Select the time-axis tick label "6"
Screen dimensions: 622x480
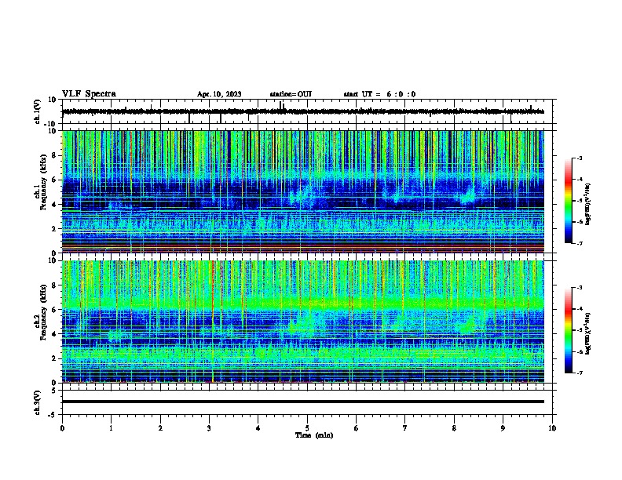(x=357, y=428)
